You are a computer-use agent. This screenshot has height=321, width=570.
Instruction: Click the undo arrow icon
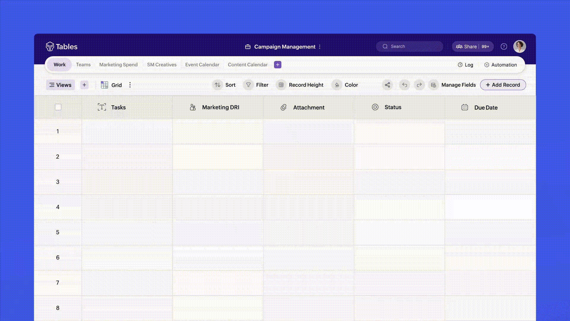click(x=404, y=85)
